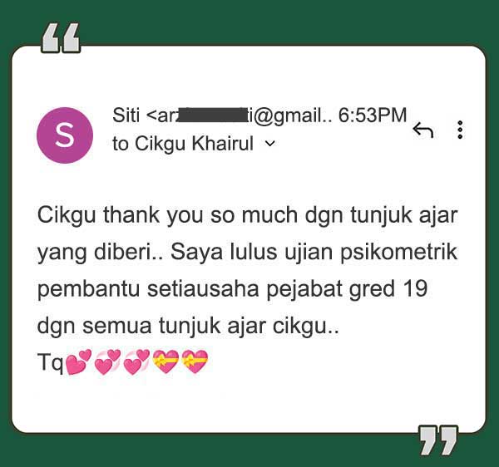Image resolution: width=499 pixels, height=467 pixels.
Task: Open the 'to Cikgu Khairul' recipient line
Action: click(183, 144)
